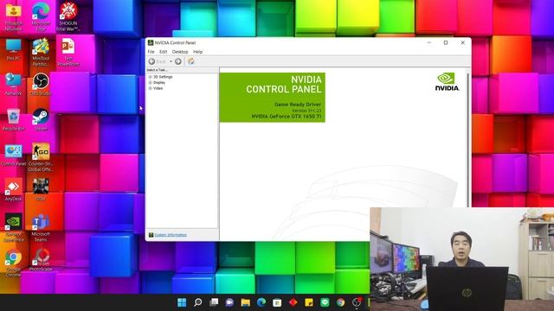Select the 'Display' tree label

[x=159, y=83]
